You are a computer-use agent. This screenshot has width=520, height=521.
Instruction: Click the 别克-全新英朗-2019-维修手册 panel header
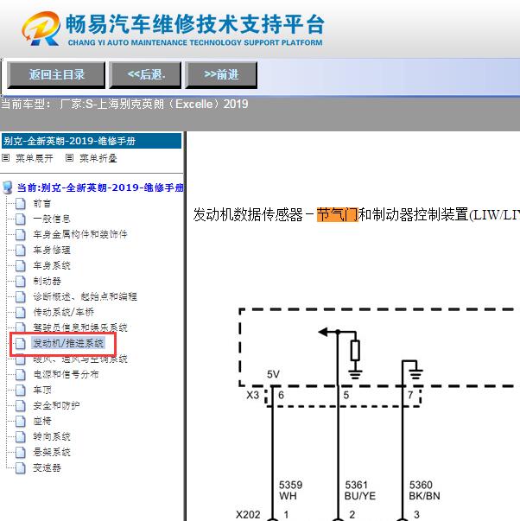[x=92, y=141]
